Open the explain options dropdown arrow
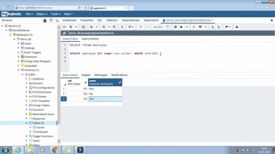The image size is (275, 154). (205, 27)
